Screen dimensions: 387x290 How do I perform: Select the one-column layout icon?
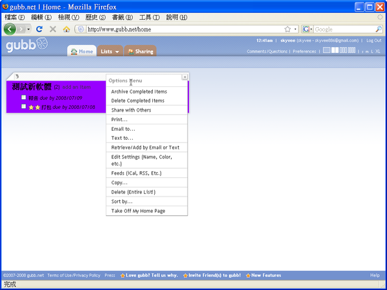[326, 50]
